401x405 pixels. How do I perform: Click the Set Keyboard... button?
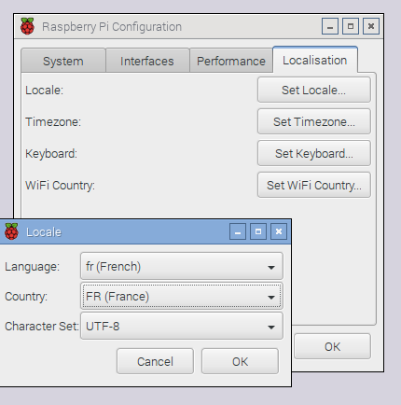(314, 153)
